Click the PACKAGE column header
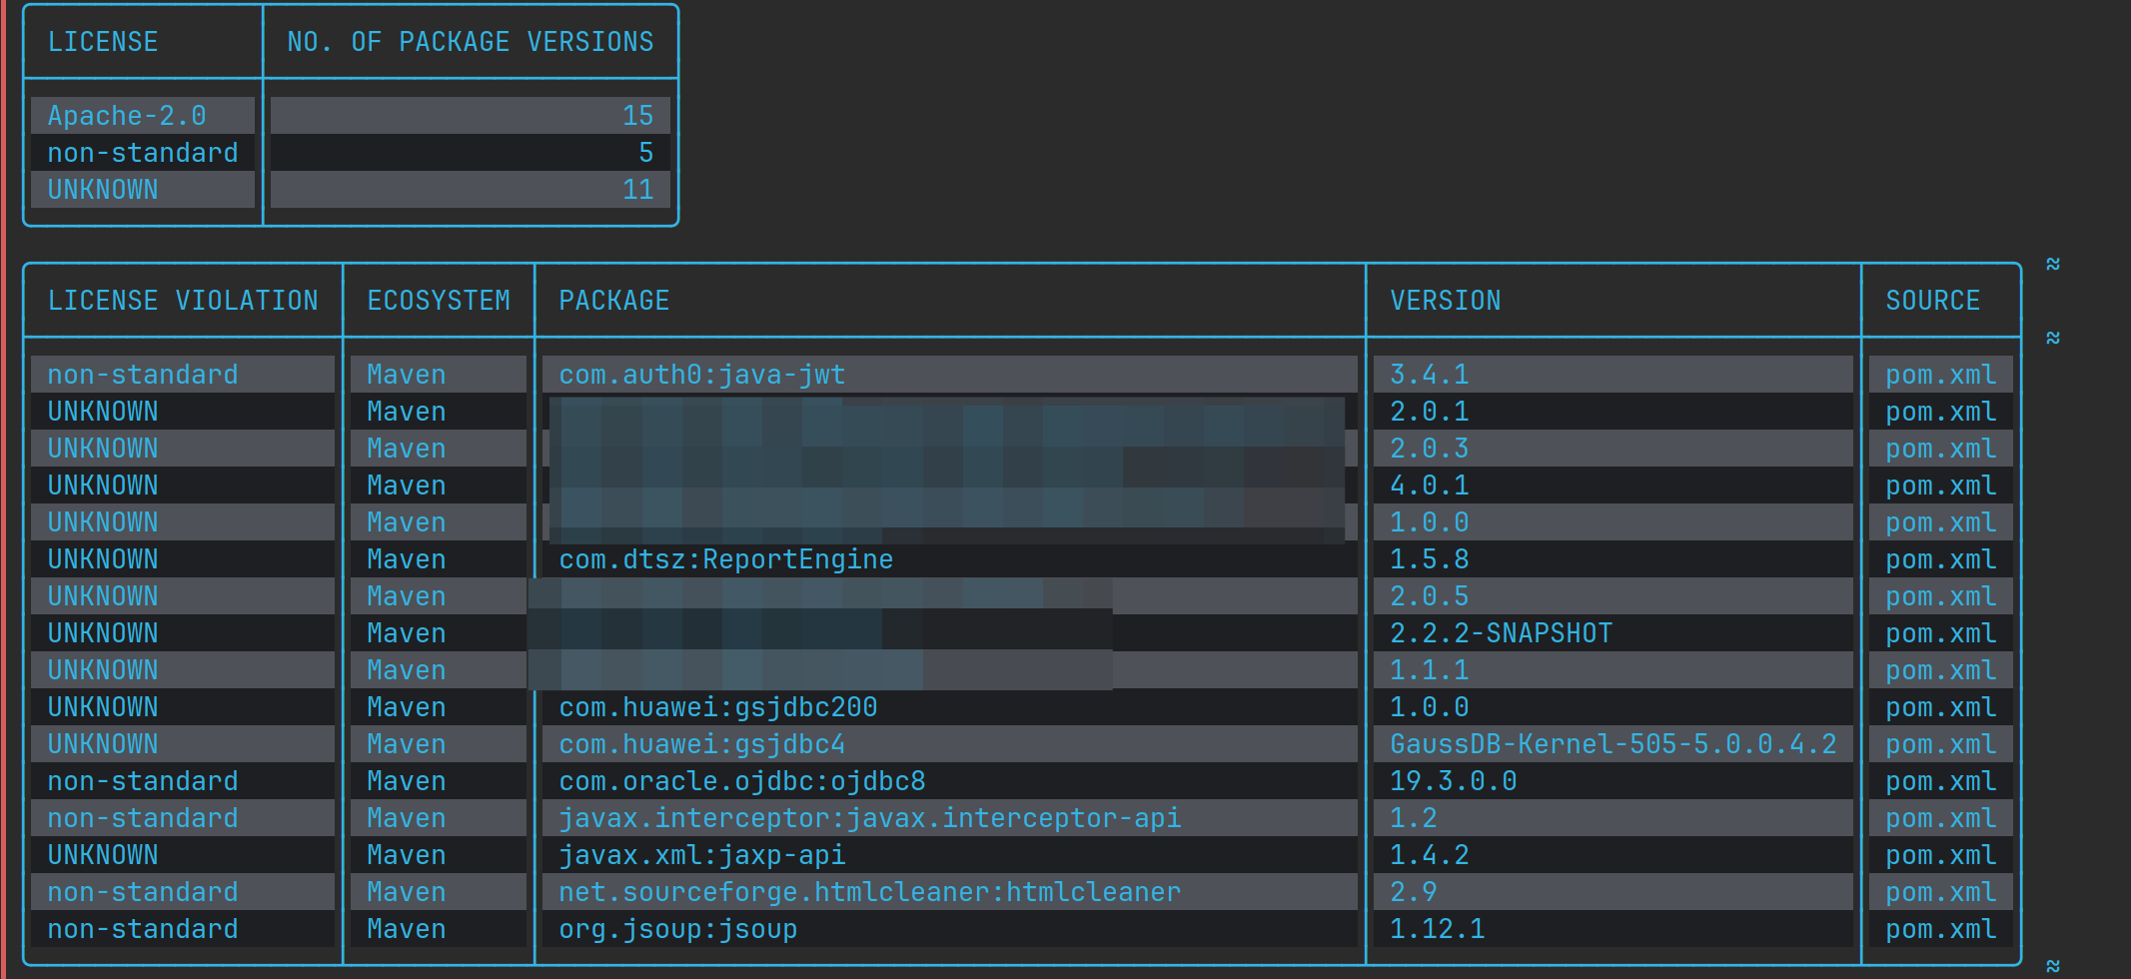Viewport: 2131px width, 979px height. click(613, 301)
